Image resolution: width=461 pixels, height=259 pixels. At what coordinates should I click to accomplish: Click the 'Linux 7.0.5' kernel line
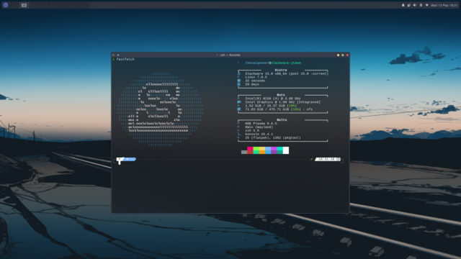[256, 77]
